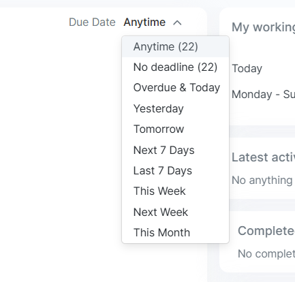Select This Month from dropdown
Image resolution: width=295 pixels, height=282 pixels.
(175, 232)
